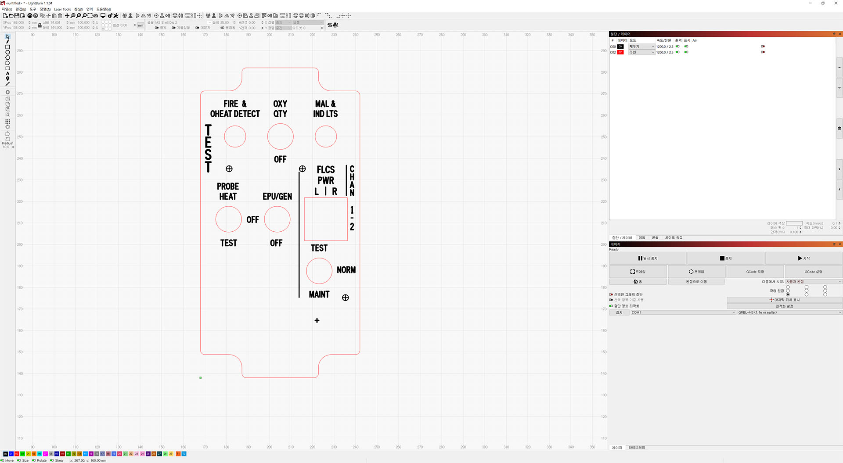Open font dropdown MS Shell Dlg 2
Image resolution: width=843 pixels, height=463 pixels.
pos(183,22)
